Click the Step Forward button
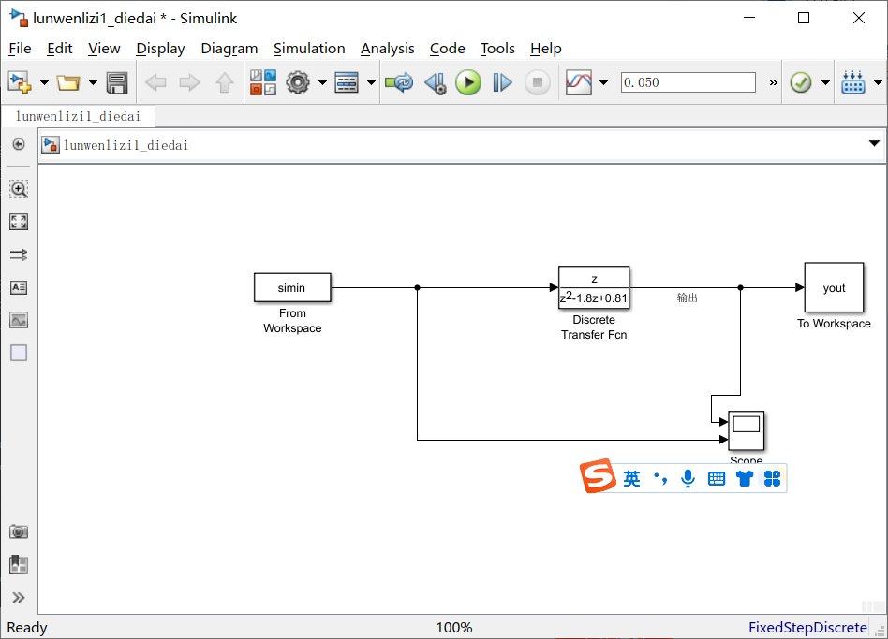 point(502,82)
